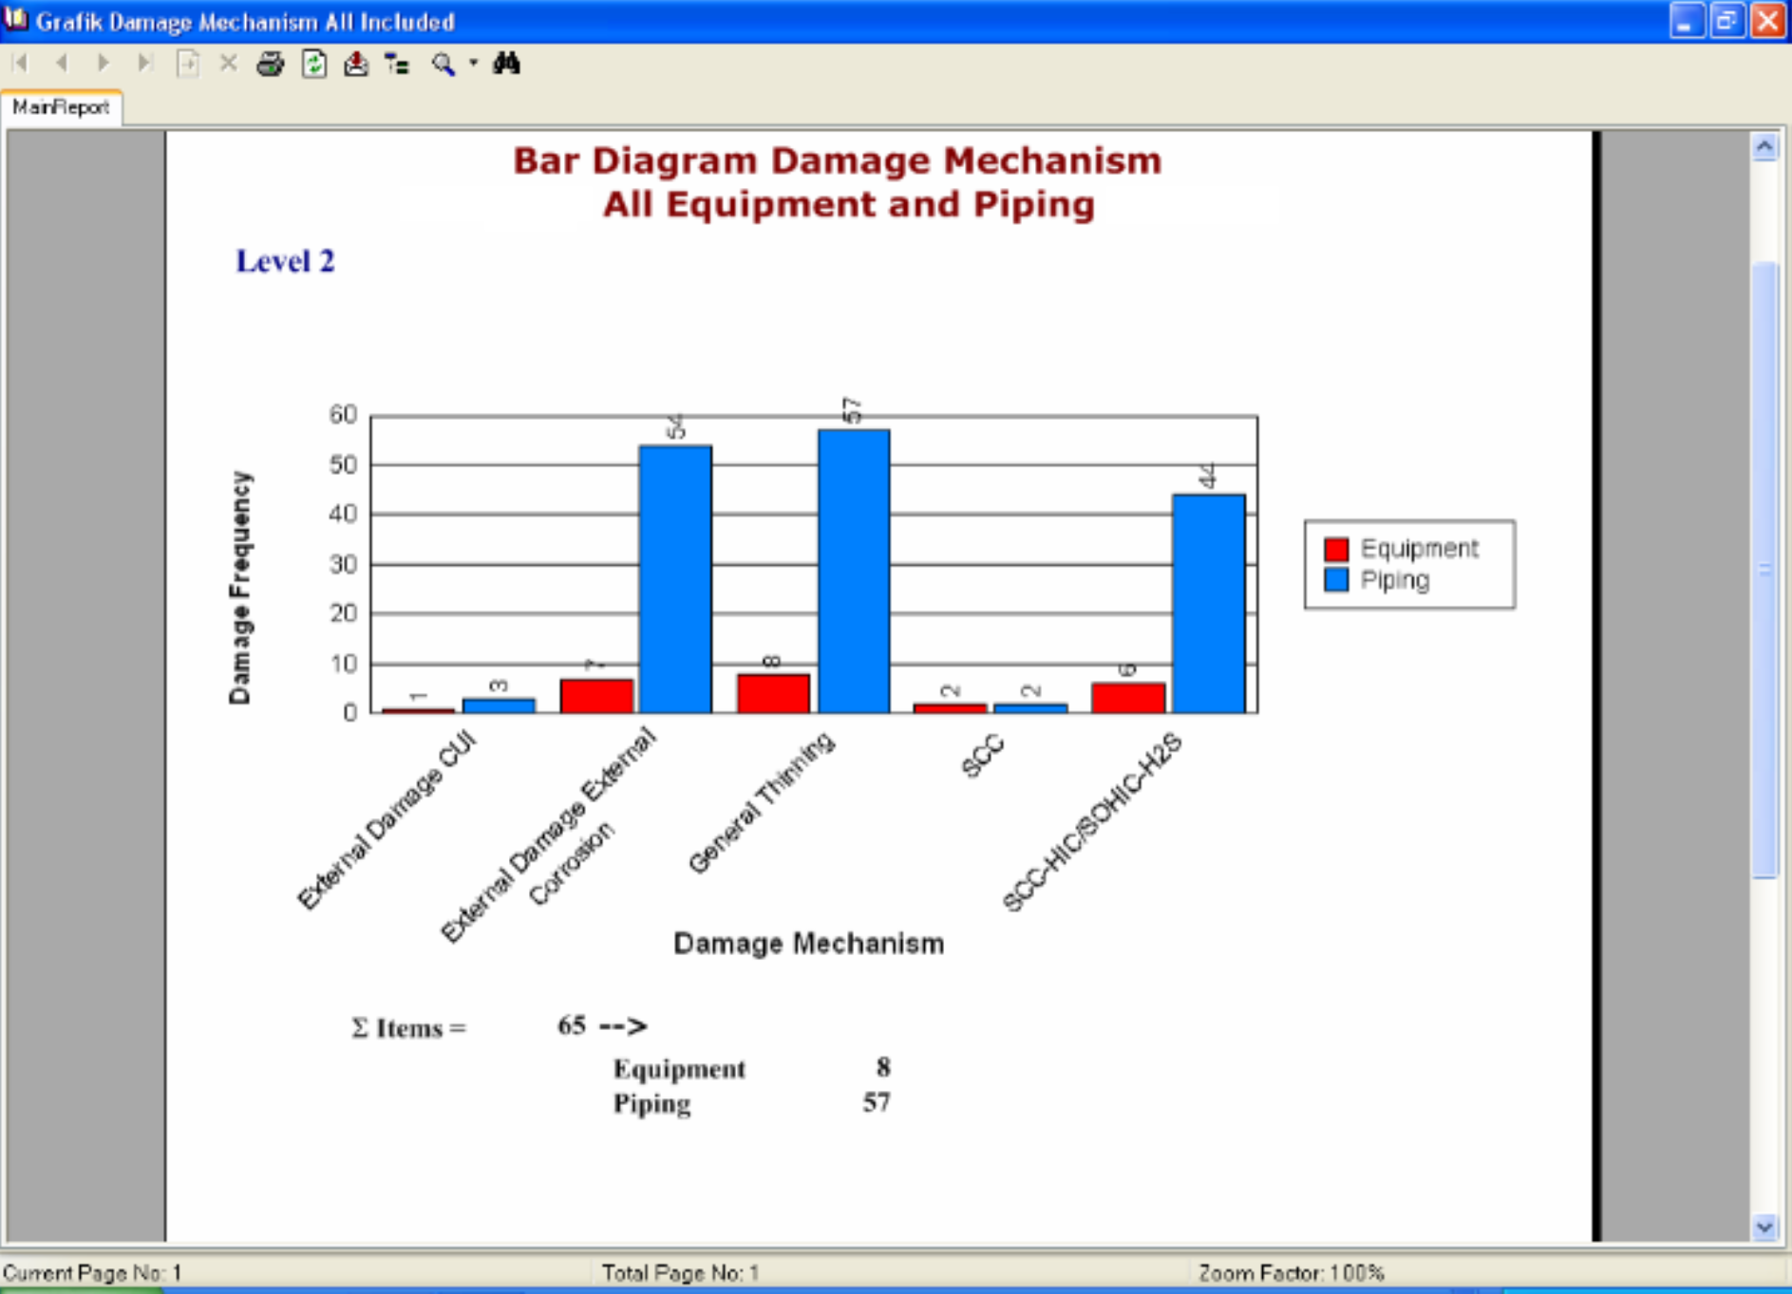1792x1294 pixels.
Task: Jump to the last page of the report
Action: coord(145,64)
